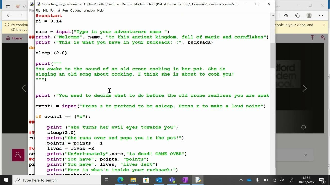Show hidden system tray icons
Image resolution: width=330 pixels, height=185 pixels.
241,180
